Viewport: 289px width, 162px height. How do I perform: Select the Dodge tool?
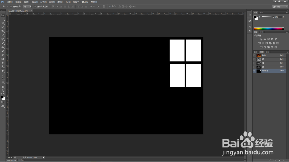(x=3, y=66)
